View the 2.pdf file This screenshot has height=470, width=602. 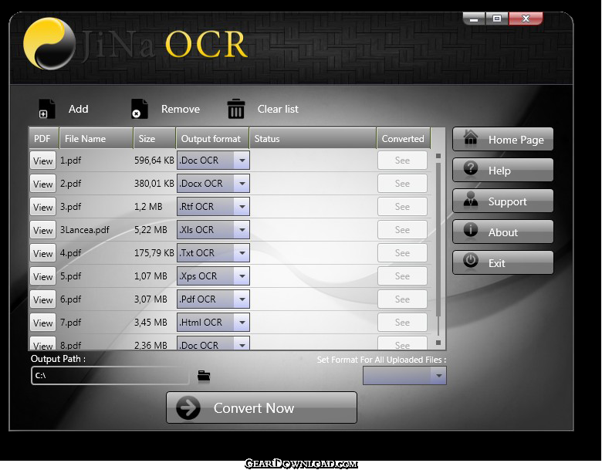pyautogui.click(x=43, y=184)
